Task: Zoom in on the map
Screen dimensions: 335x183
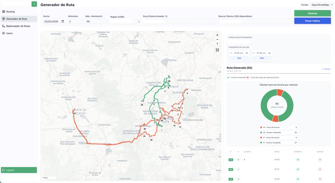Action: click(217, 35)
